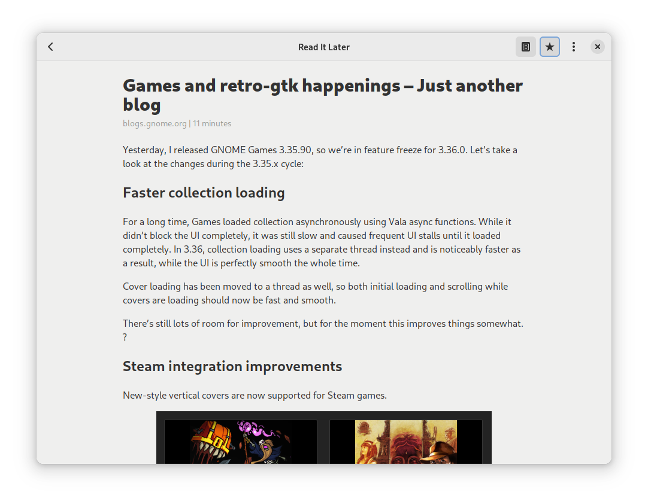Toggle the archive article button
Screen dimensions: 648x504
pos(526,47)
